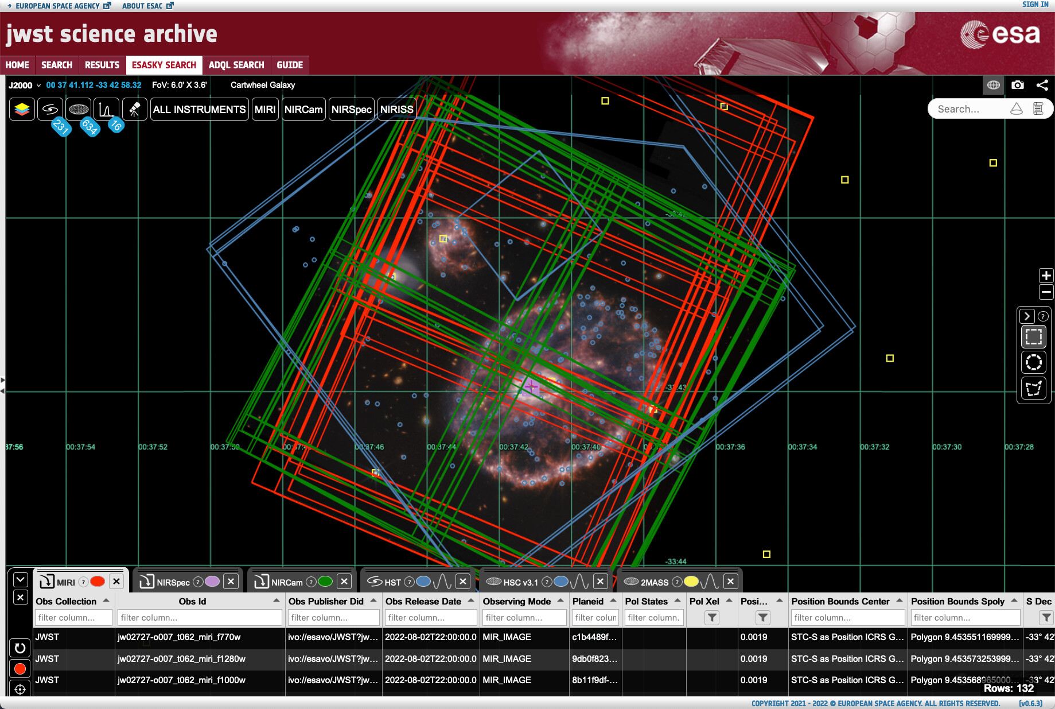
Task: Click the NIRCam tab green color swatch
Action: (325, 582)
